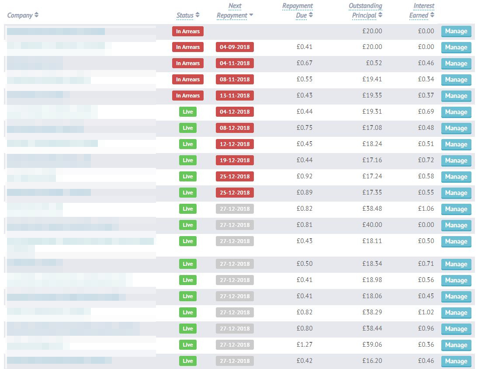Manage the loan with £38.29 outstanding principal
Image resolution: width=478 pixels, height=369 pixels.
pyautogui.click(x=456, y=313)
